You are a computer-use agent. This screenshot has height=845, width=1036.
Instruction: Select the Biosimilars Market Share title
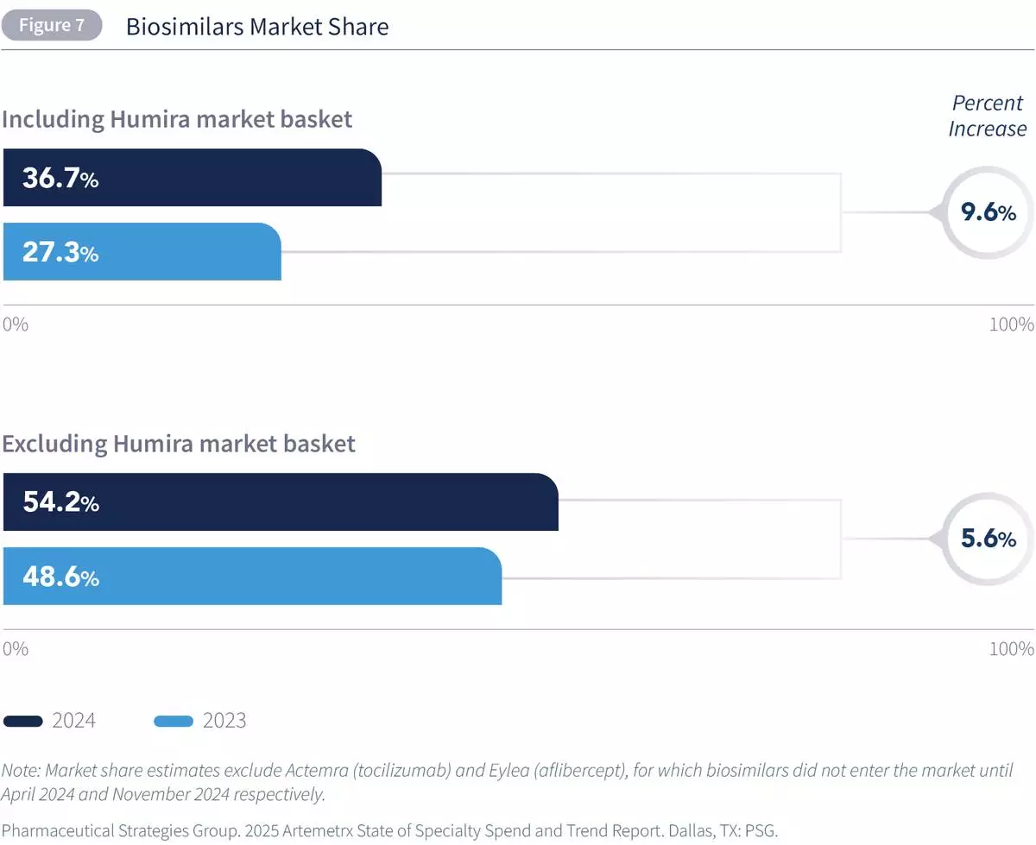point(257,27)
